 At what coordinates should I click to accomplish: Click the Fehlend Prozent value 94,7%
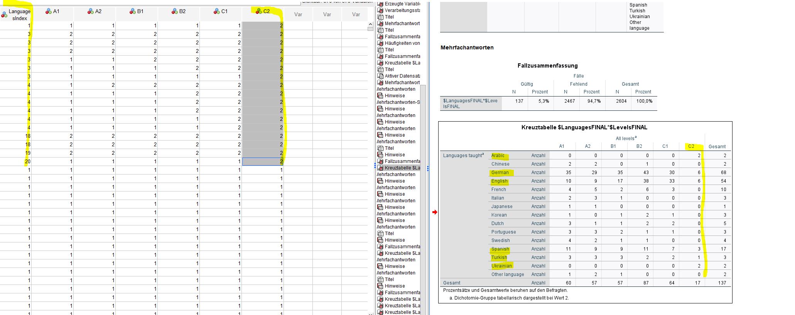(594, 101)
